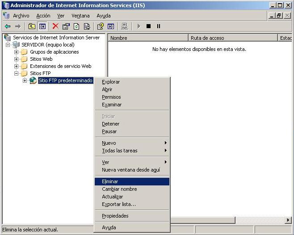Image resolution: width=294 pixels, height=235 pixels.
Task: Click the red X Delete toolbar icon
Action: pyautogui.click(x=55, y=26)
